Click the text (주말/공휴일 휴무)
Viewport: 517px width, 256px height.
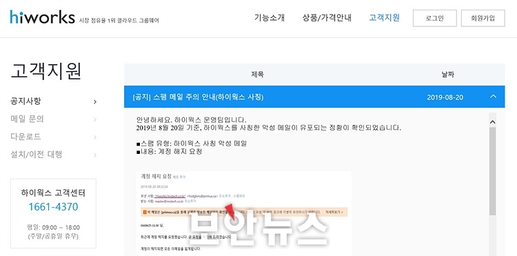click(x=53, y=237)
